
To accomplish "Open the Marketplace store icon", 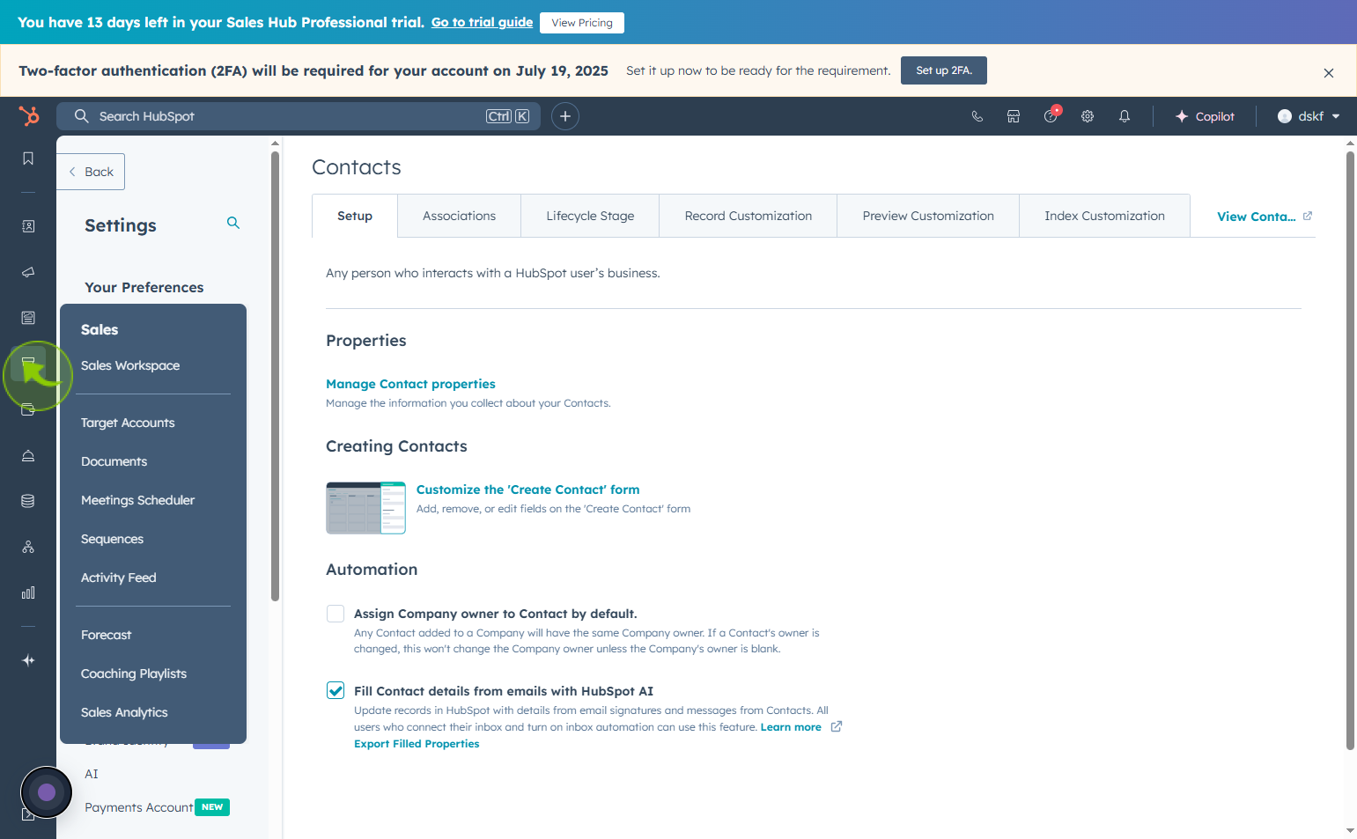I will tap(1014, 116).
